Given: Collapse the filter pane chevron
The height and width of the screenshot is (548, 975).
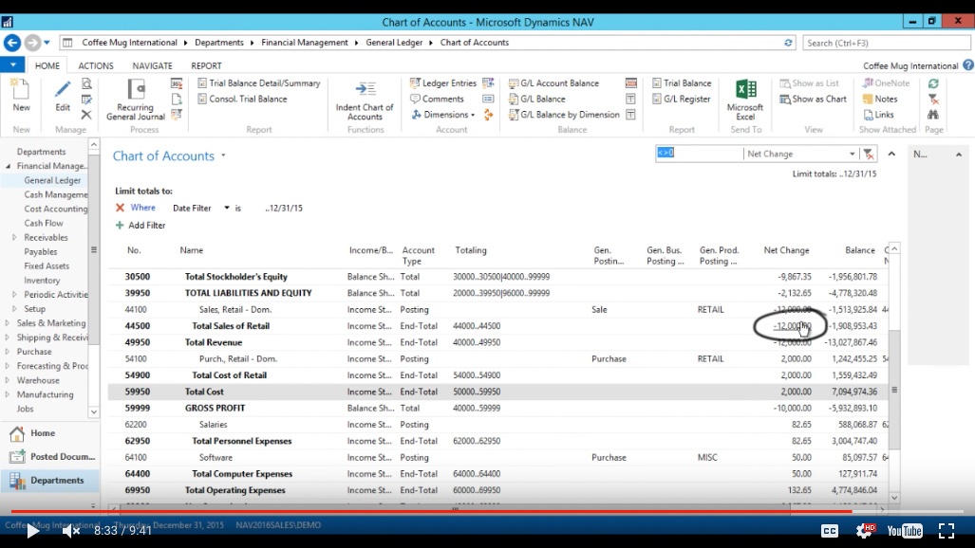Looking at the screenshot, I should tap(891, 154).
